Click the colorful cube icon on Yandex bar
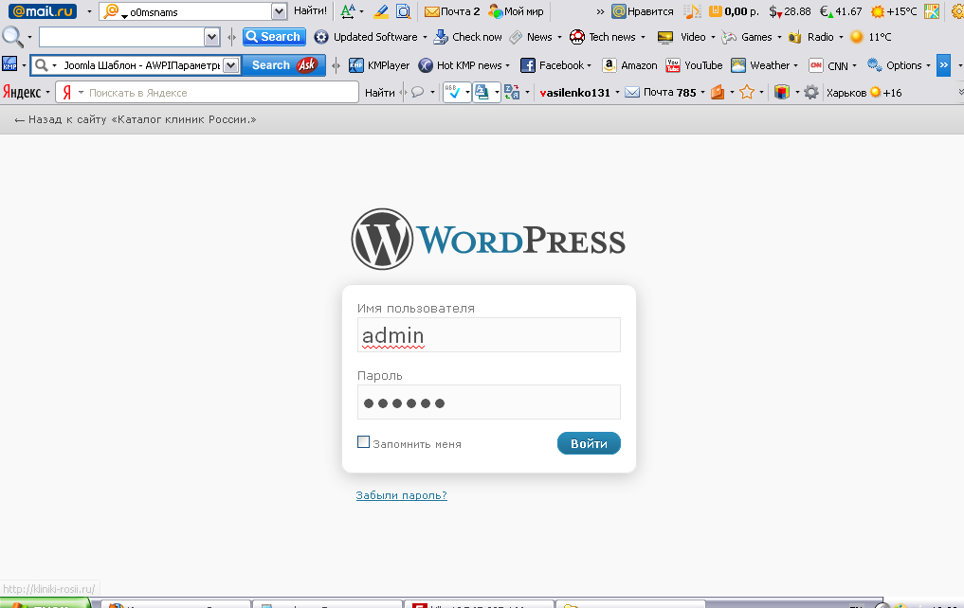964x608 pixels. coord(781,92)
